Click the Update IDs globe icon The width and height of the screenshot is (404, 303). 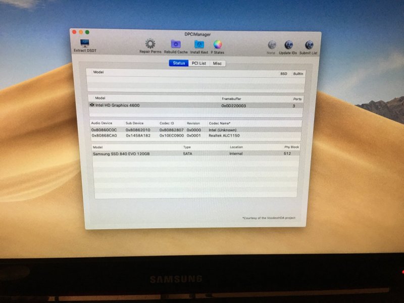point(288,45)
